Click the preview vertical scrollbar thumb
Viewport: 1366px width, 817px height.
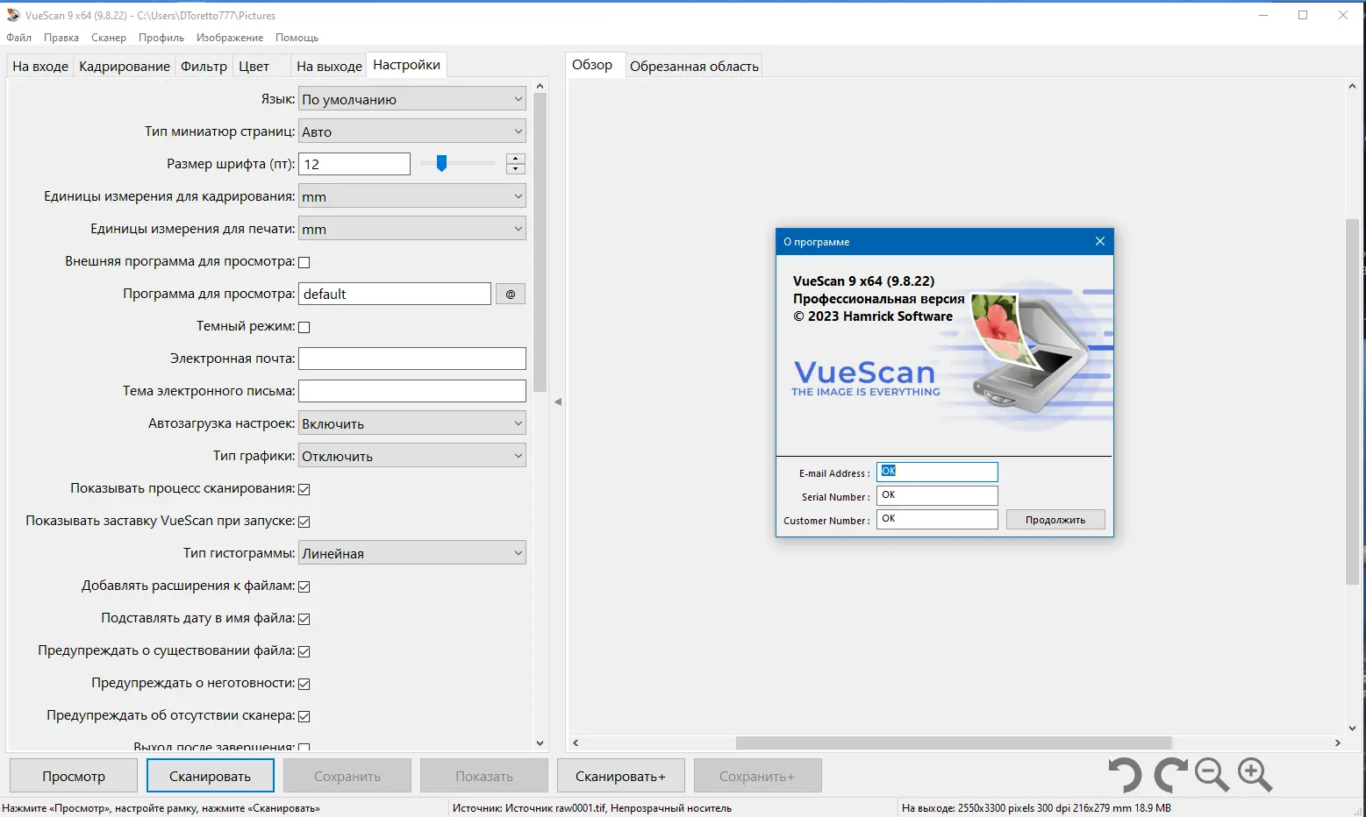(1352, 401)
